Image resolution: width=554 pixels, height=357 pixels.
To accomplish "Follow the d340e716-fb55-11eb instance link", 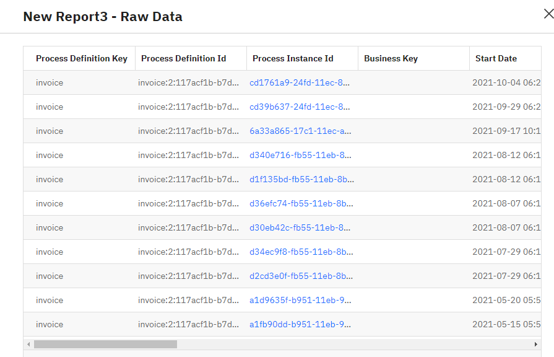I will pos(300,155).
